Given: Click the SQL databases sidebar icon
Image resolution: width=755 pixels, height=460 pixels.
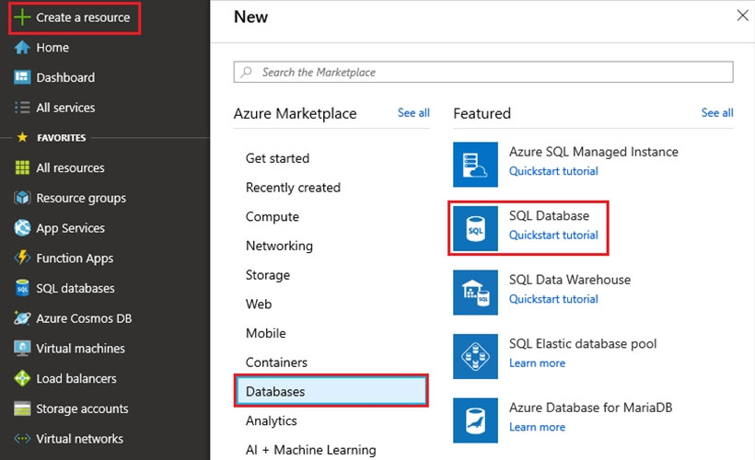Looking at the screenshot, I should pos(22,288).
